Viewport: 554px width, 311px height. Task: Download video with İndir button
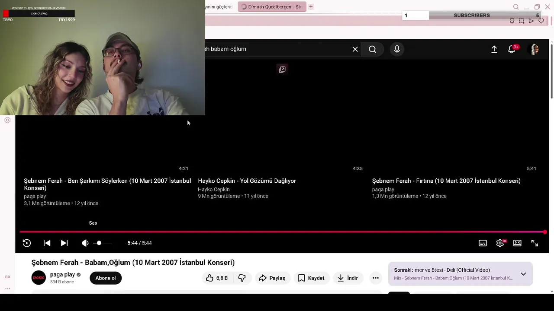348,278
